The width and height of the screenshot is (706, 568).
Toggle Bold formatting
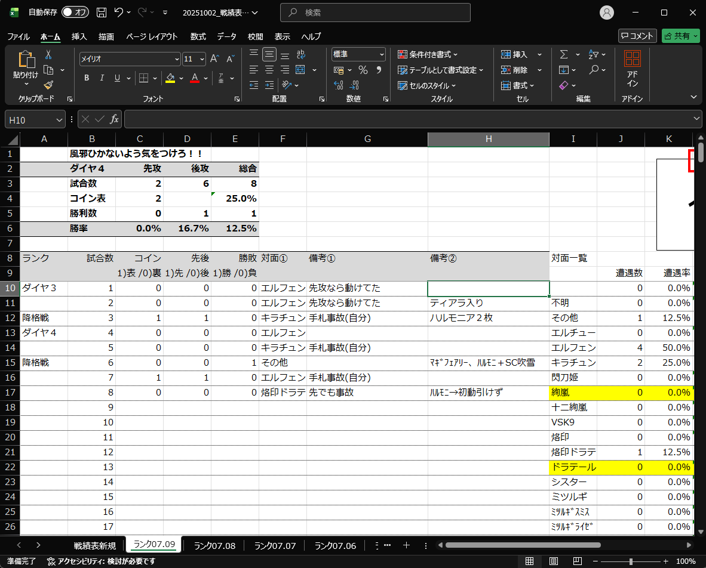pyautogui.click(x=87, y=78)
